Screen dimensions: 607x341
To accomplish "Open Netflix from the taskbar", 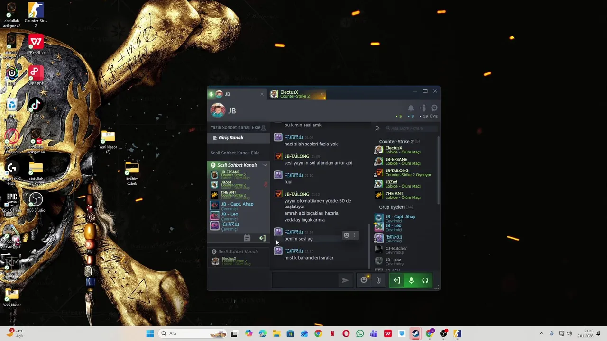I will coord(332,333).
